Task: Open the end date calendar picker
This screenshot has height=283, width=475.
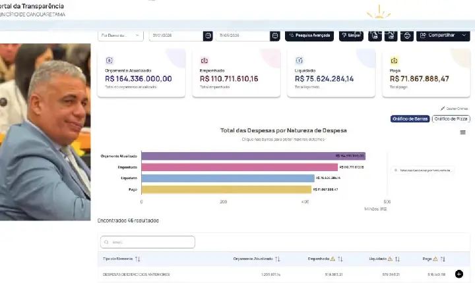Action: (x=274, y=36)
